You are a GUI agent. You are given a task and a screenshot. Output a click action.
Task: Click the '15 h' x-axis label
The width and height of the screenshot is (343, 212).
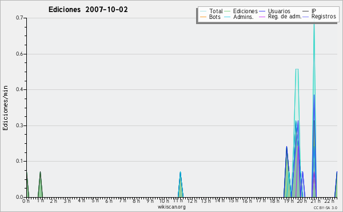pos(233,201)
